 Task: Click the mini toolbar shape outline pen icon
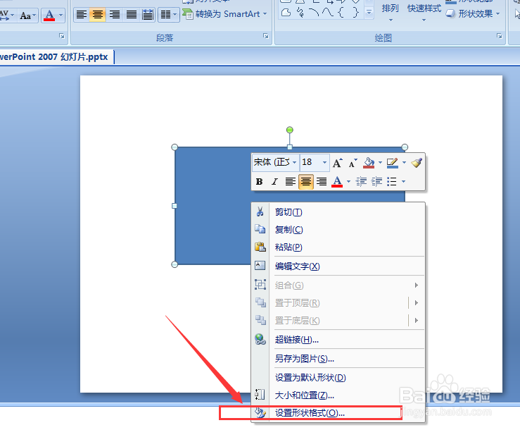coord(393,163)
